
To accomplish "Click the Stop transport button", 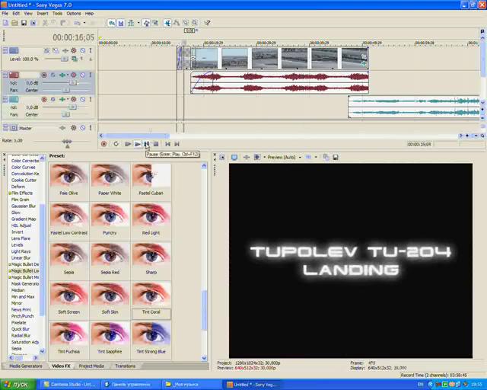I will 156,144.
